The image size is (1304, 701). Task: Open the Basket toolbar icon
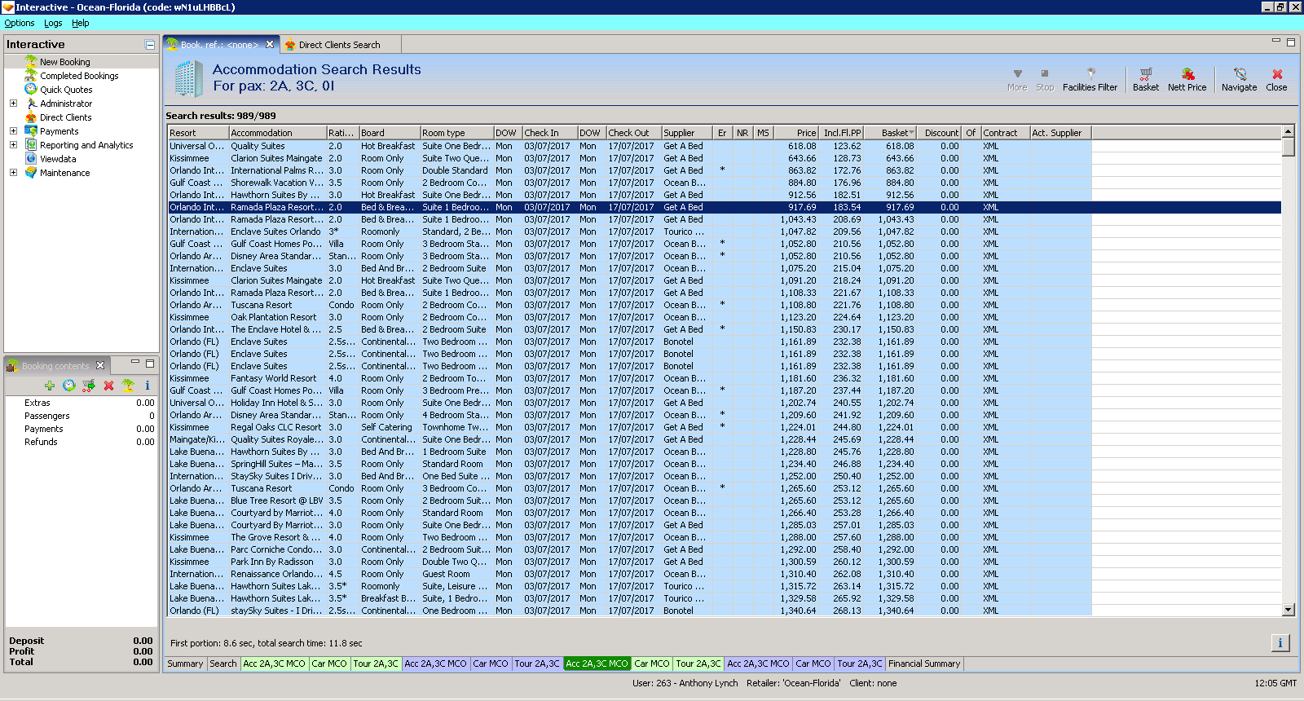[x=1145, y=75]
